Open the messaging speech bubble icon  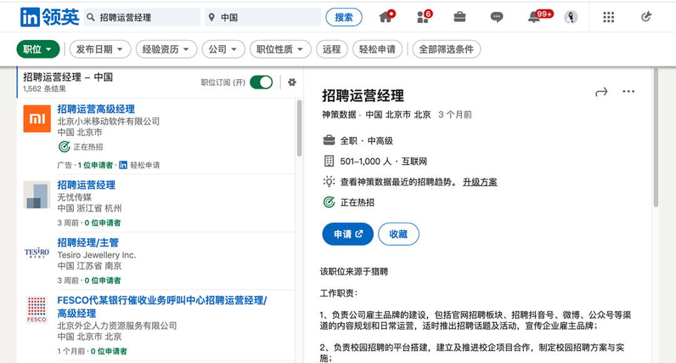496,17
